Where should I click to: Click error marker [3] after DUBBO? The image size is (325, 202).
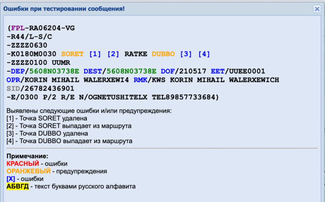[186, 54]
